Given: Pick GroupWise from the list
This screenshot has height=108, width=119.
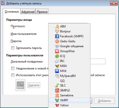Looking at the screenshot, I should [69, 51].
